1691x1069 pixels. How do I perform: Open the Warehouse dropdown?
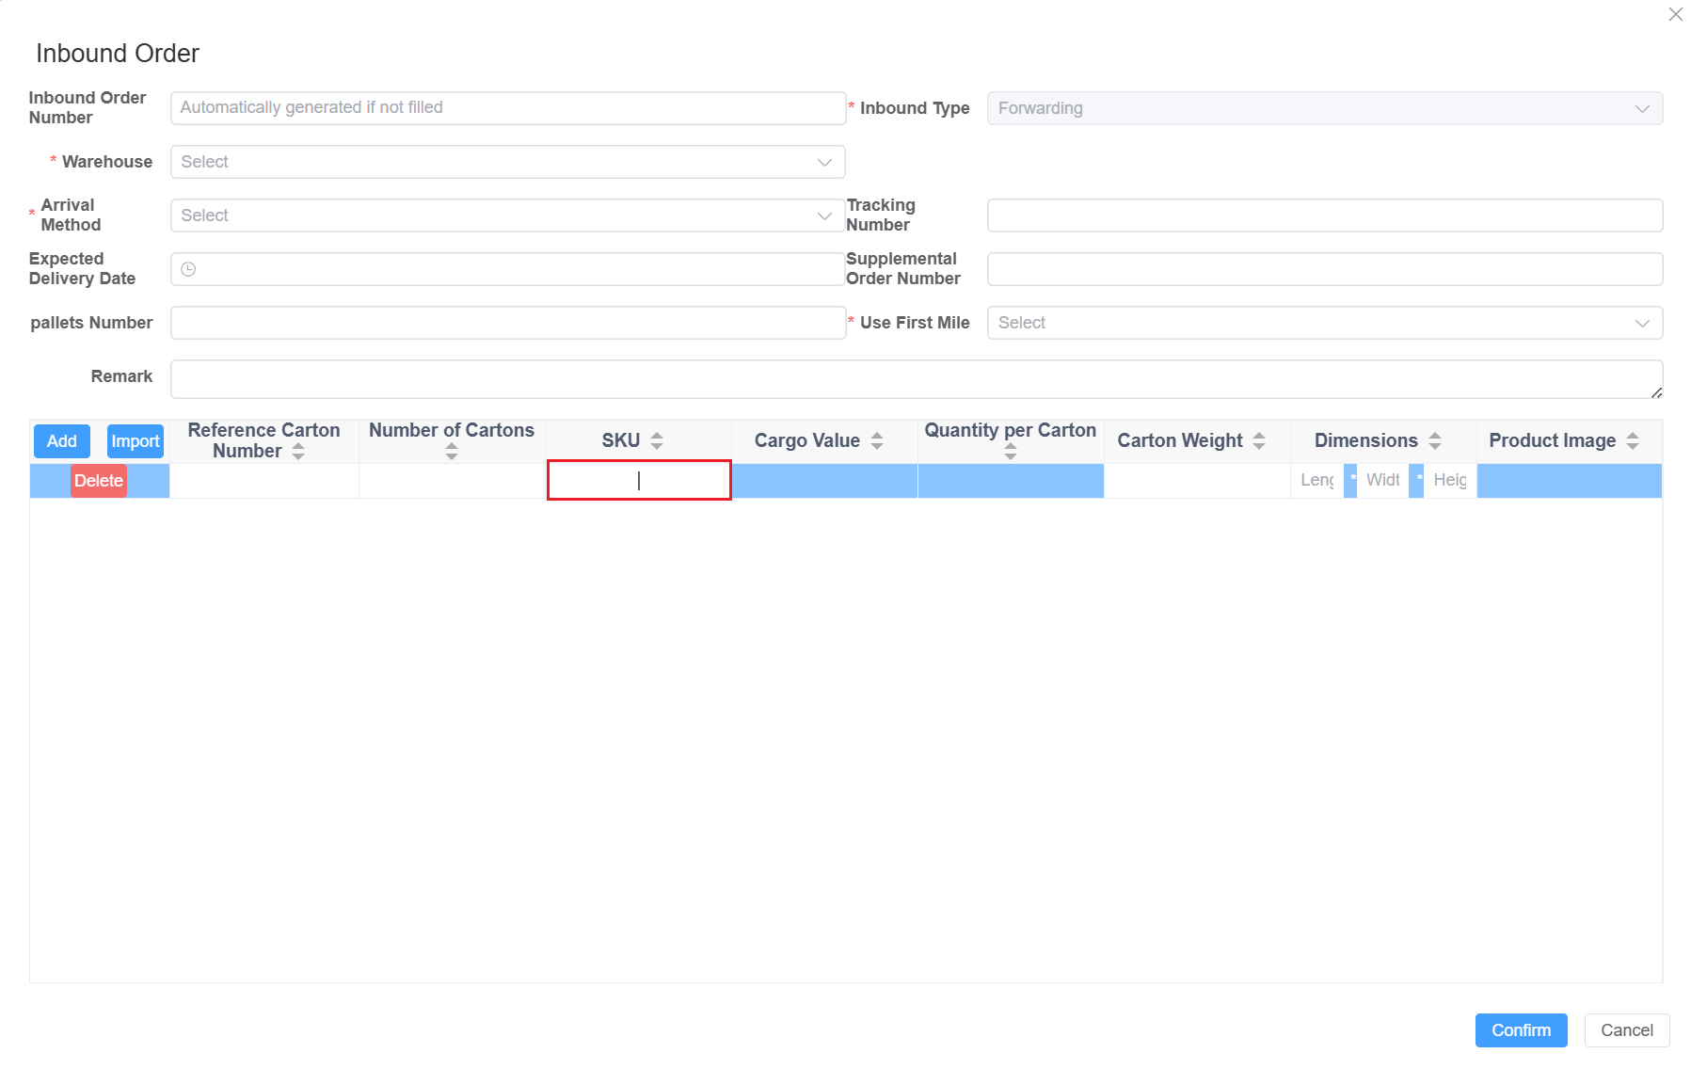pyautogui.click(x=507, y=162)
